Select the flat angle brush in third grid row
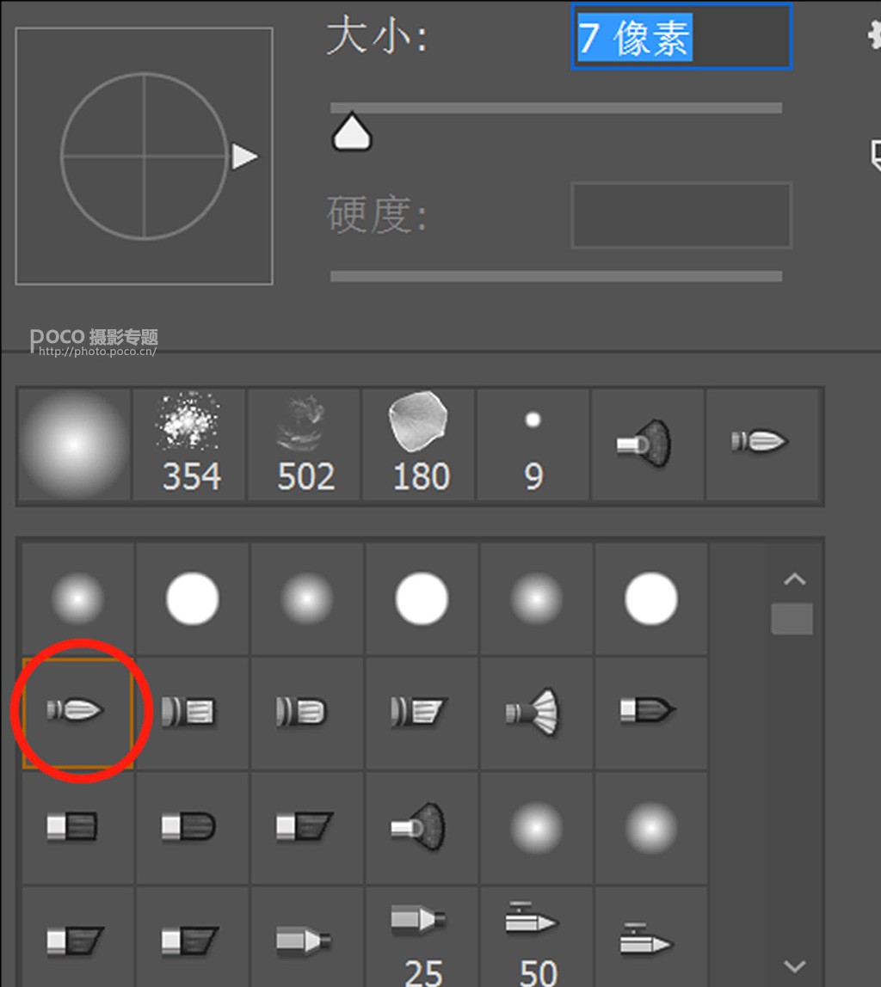The height and width of the screenshot is (987, 881). 306,828
